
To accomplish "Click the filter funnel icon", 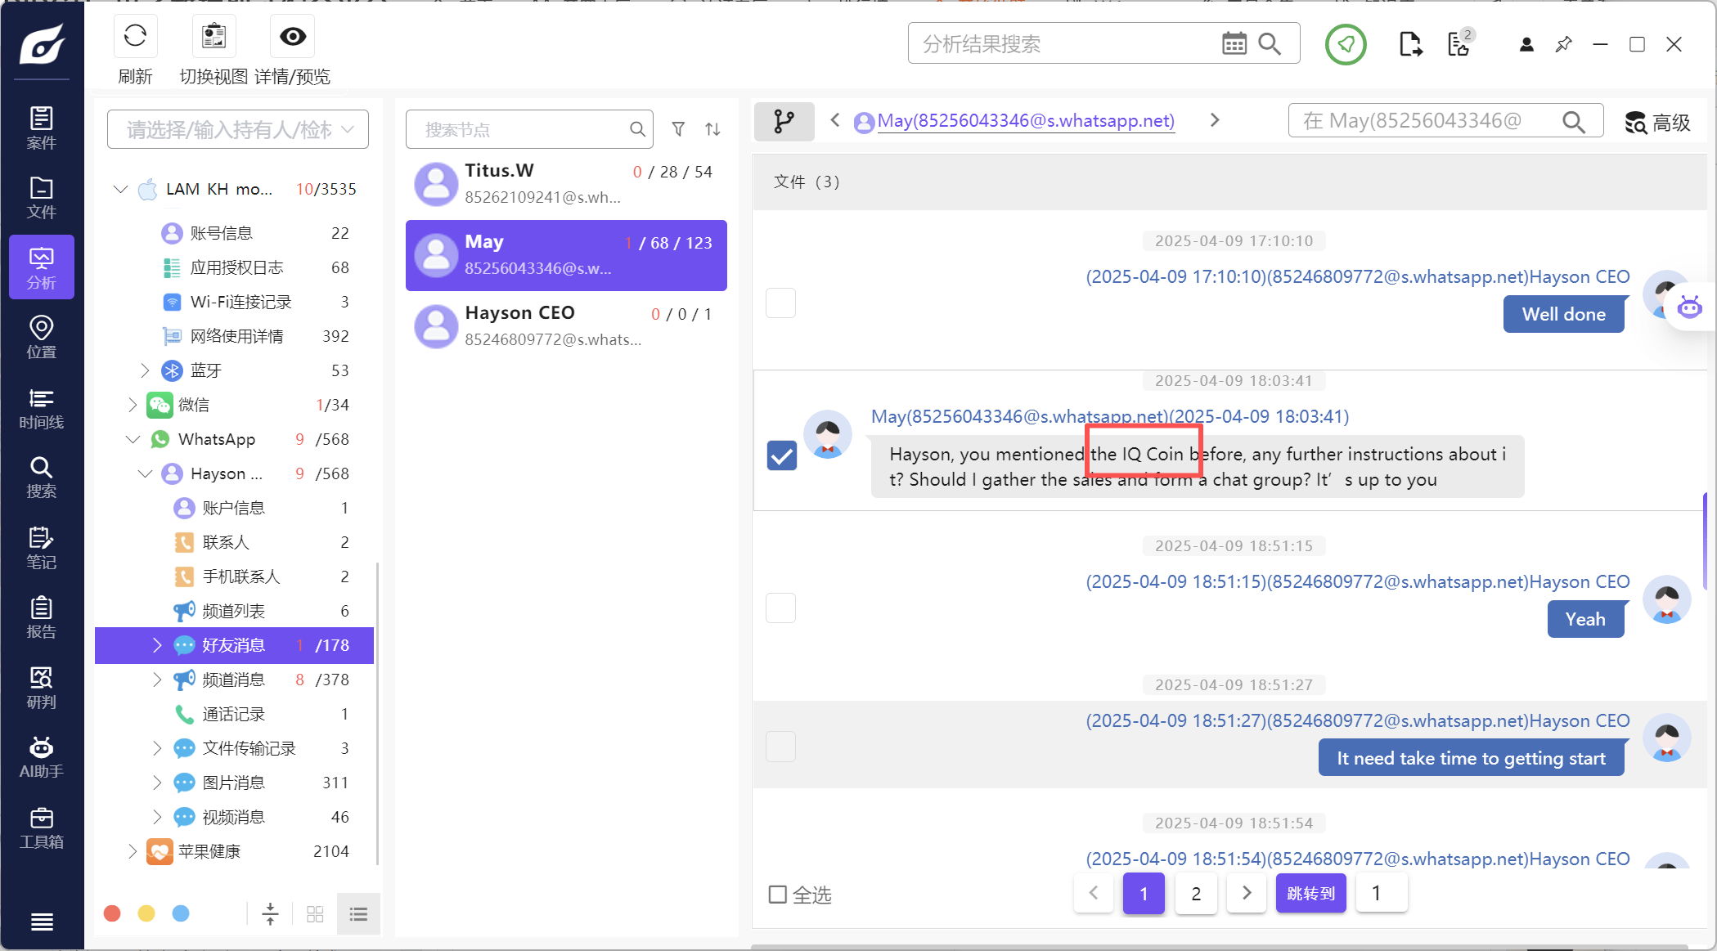I will [678, 129].
